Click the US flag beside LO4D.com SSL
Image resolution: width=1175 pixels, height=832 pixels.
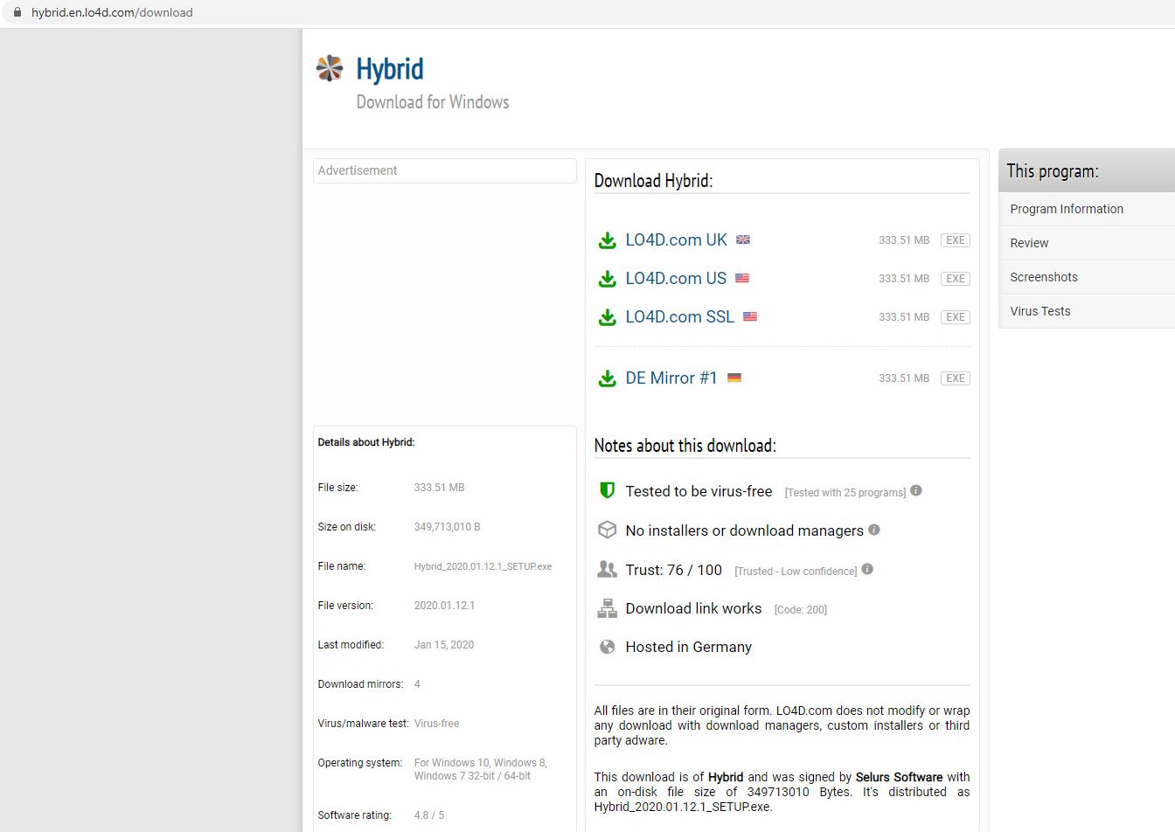tap(750, 316)
